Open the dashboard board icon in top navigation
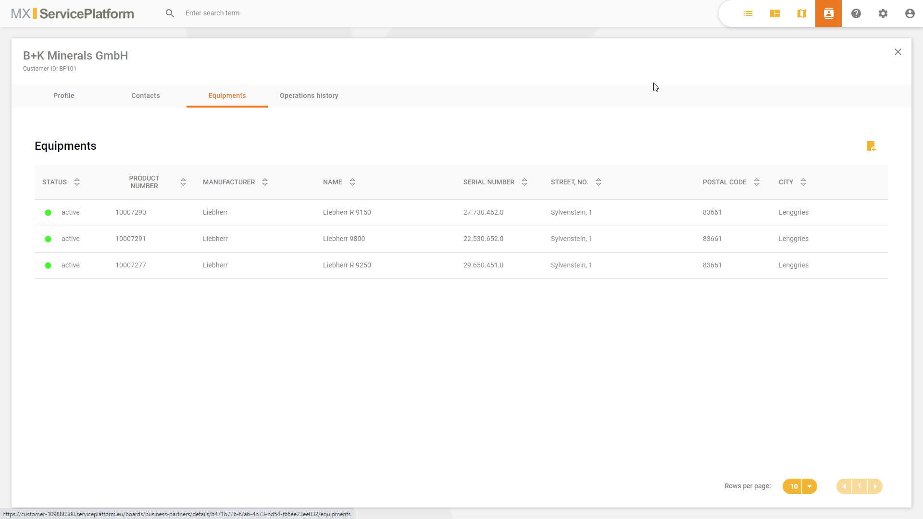 pyautogui.click(x=775, y=13)
